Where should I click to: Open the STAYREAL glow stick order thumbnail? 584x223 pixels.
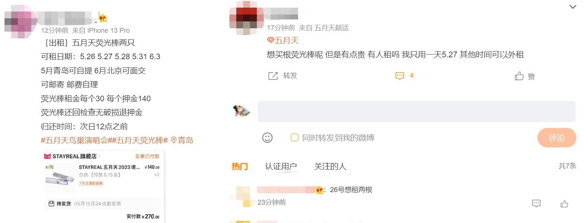click(x=60, y=179)
